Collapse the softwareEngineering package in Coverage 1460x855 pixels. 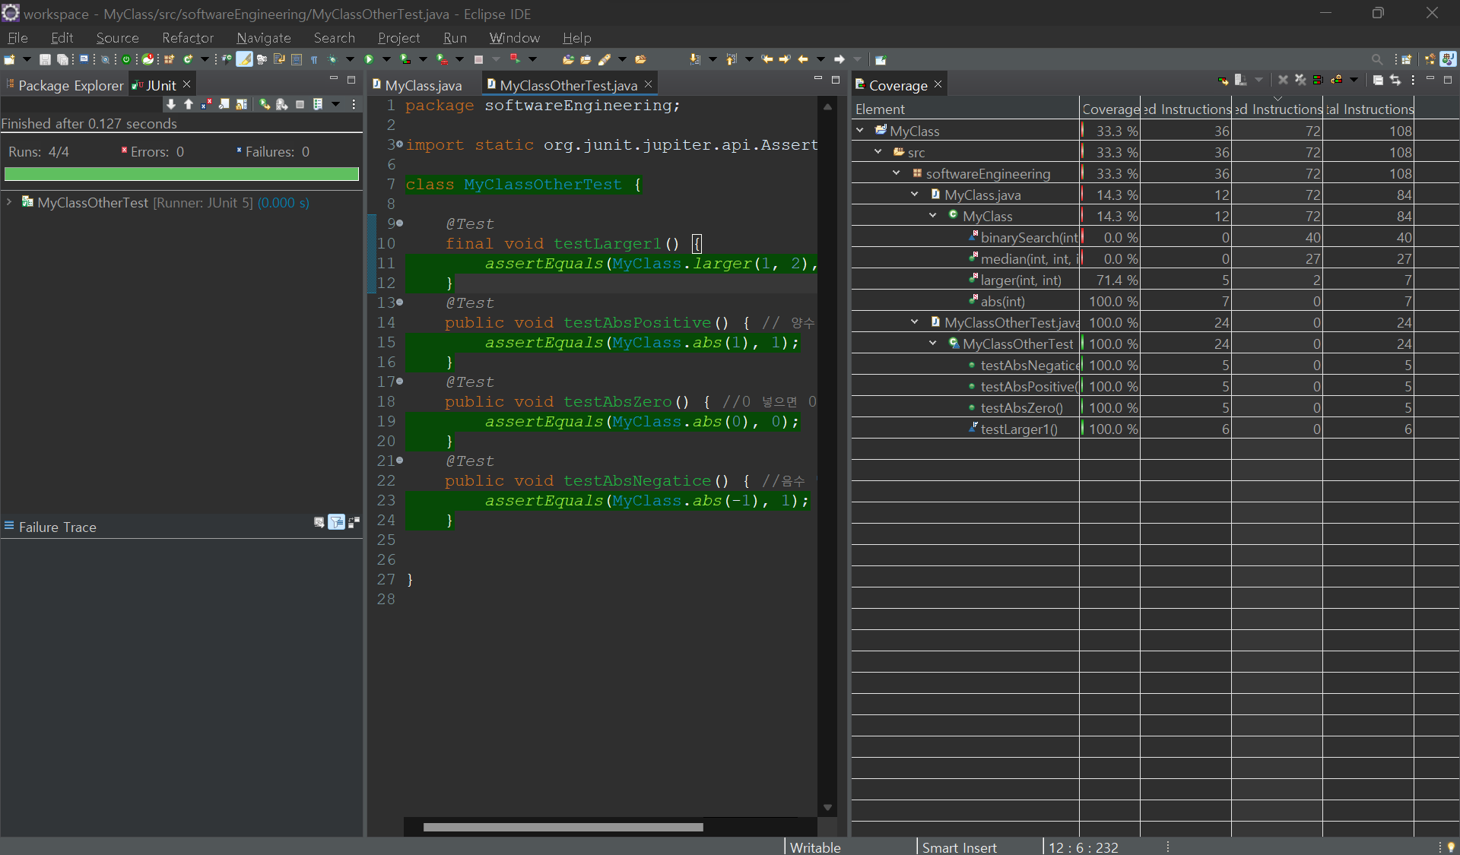coord(897,173)
